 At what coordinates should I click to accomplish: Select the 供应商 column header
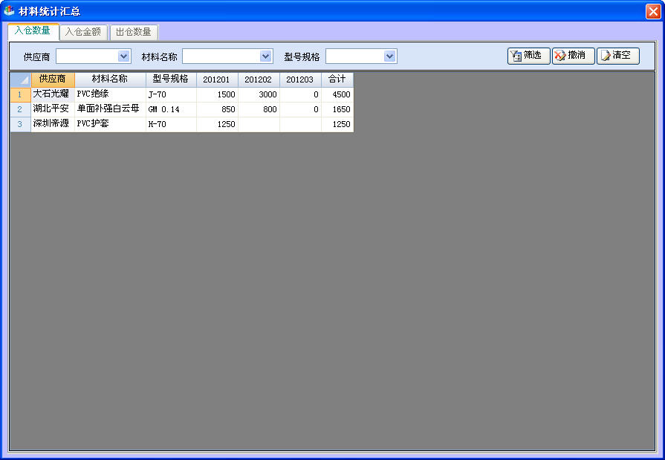53,80
